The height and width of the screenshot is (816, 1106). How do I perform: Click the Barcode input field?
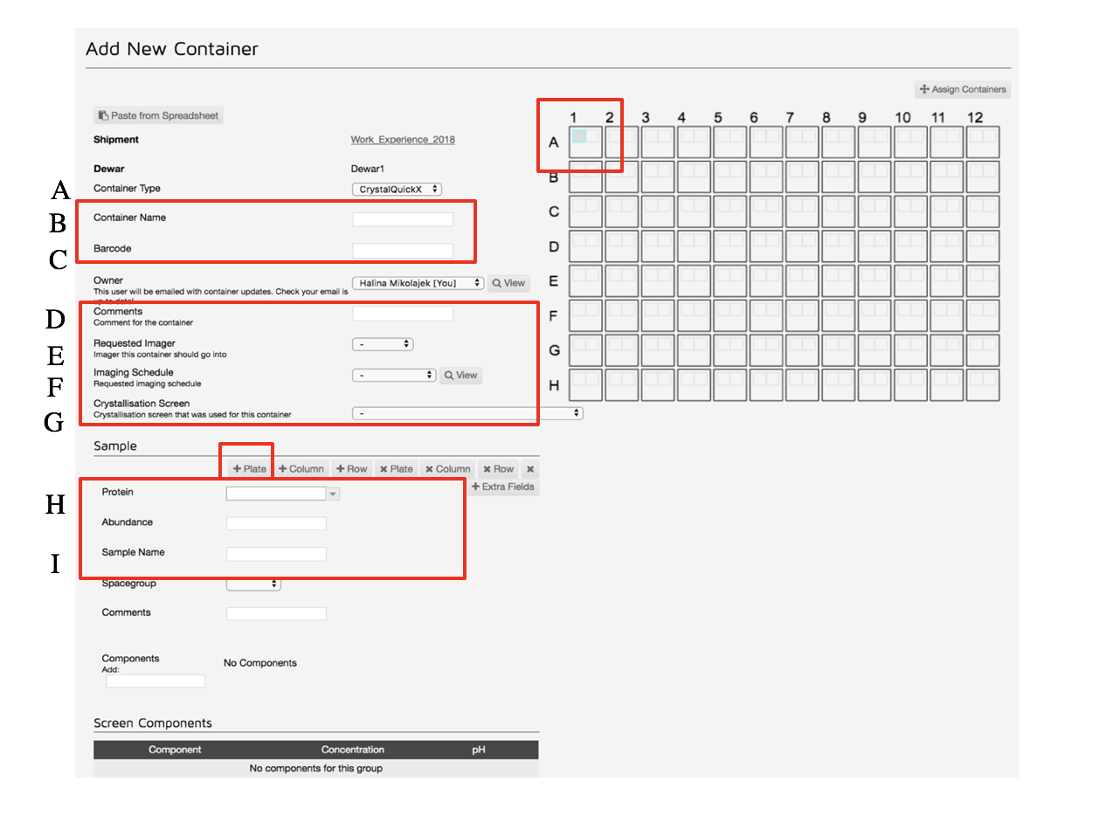pyautogui.click(x=403, y=249)
